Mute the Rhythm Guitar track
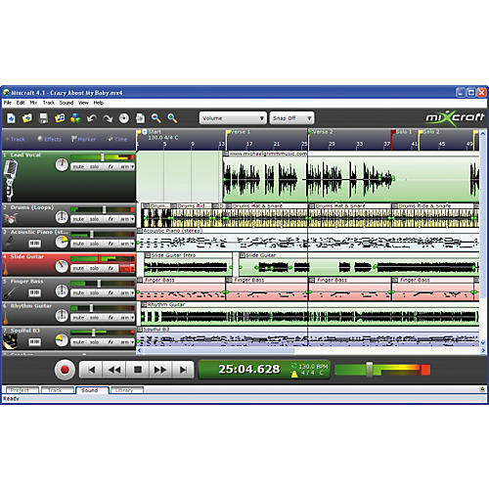Image resolution: width=489 pixels, height=489 pixels. pos(78,318)
